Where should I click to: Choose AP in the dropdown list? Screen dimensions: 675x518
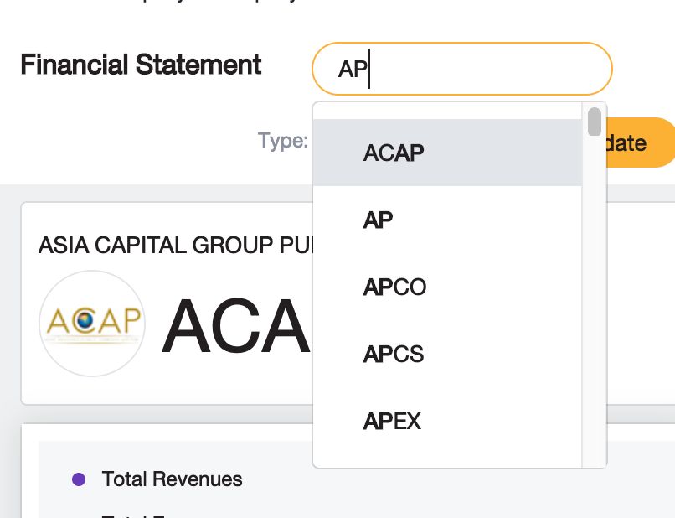pos(379,220)
